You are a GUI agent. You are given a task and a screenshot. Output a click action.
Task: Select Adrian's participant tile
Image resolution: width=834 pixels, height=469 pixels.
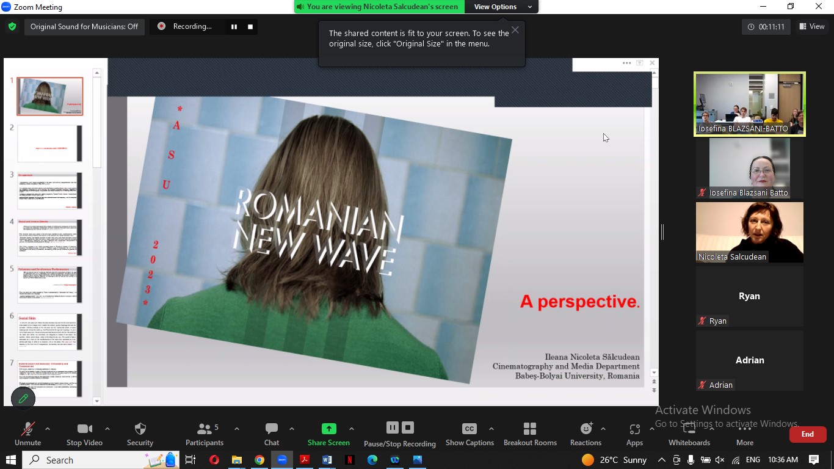(750, 360)
